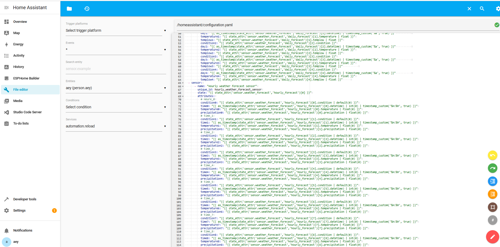Click the Search entity input field
Screen dimensions: 500x247
tap(116, 69)
